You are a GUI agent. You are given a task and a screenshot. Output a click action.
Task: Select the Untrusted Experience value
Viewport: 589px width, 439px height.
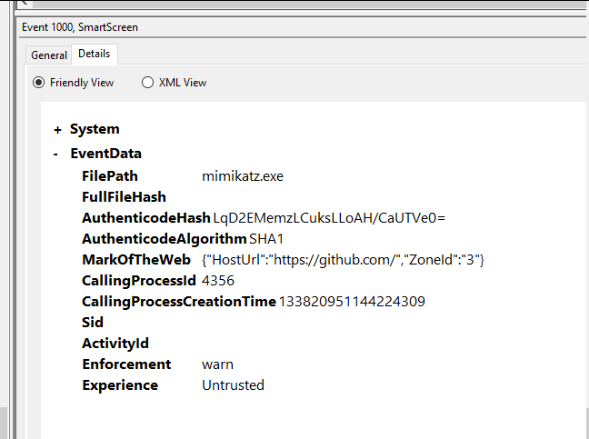pos(233,385)
